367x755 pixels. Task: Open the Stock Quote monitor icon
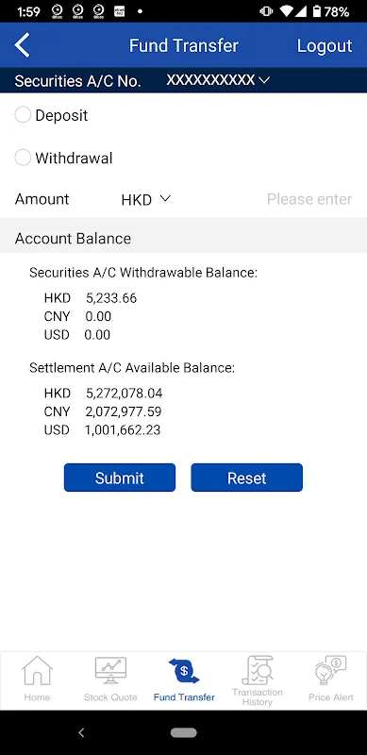(110, 671)
